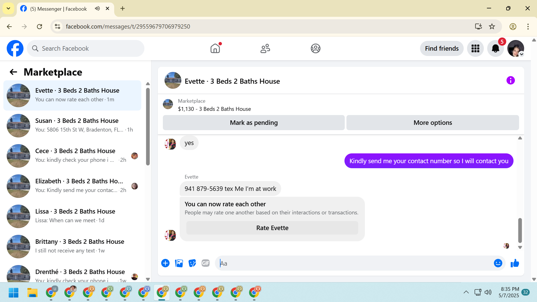Open the Notifications bell icon
This screenshot has width=537, height=302.
[x=496, y=48]
